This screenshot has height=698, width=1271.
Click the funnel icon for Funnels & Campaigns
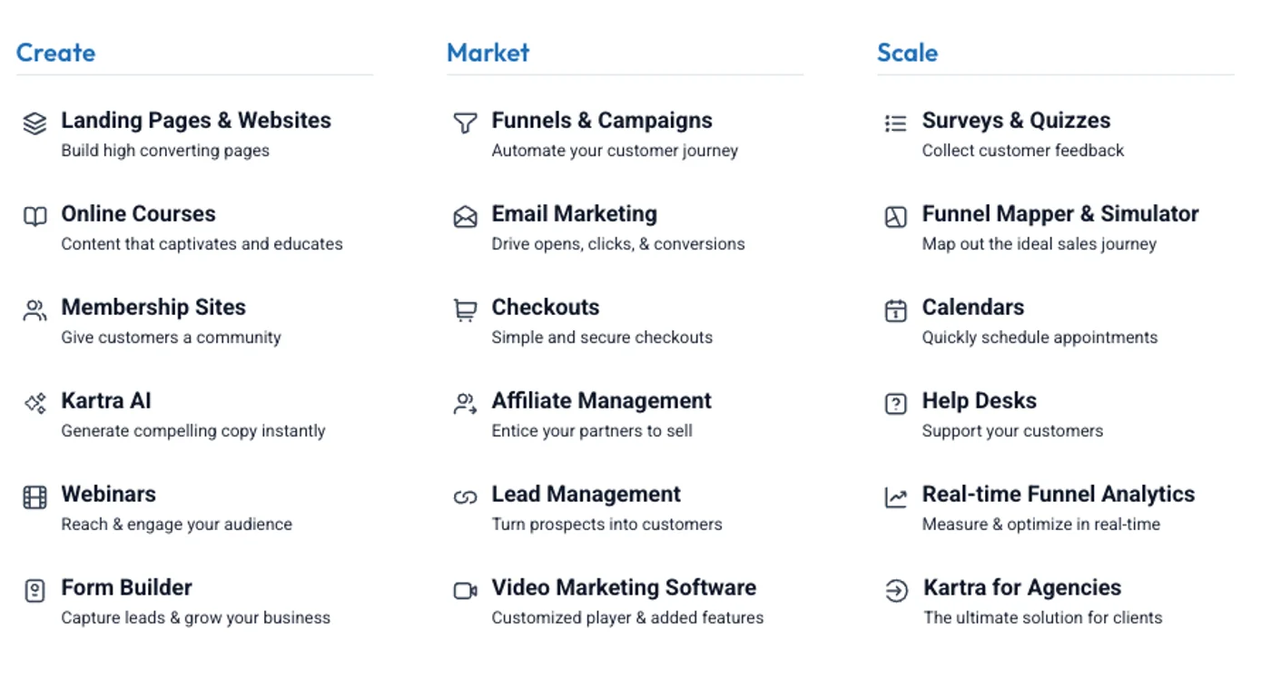pyautogui.click(x=465, y=123)
